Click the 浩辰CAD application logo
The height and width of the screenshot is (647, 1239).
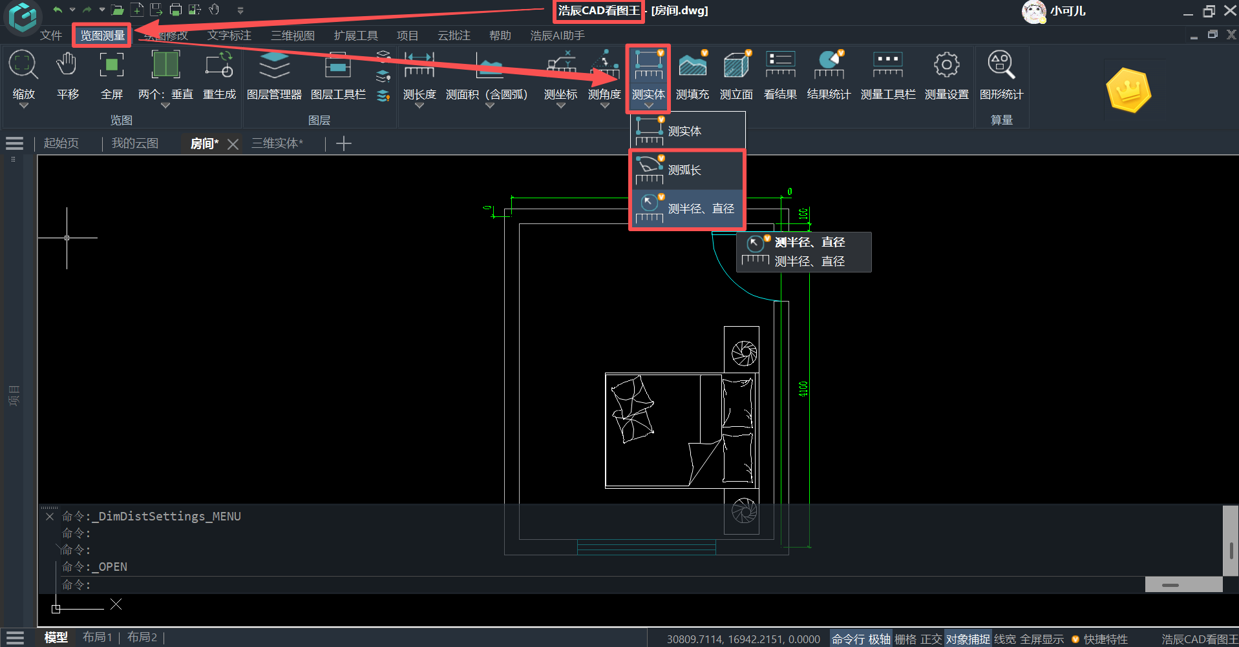(23, 17)
